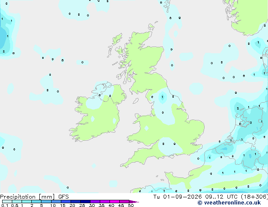The width and height of the screenshot is (268, 207).
Task: Click legend value '0.1'
Action: click(5, 205)
